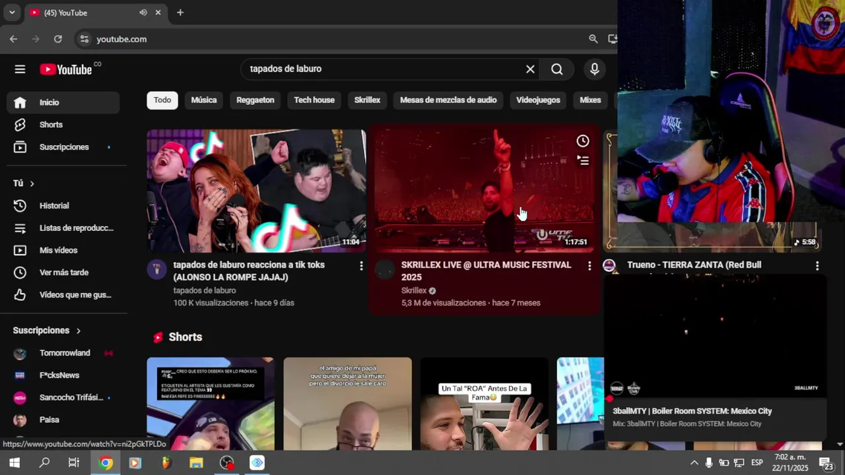Mute the YouTube tab via the speaker icon
Viewport: 845px width, 475px height.
pos(143,13)
